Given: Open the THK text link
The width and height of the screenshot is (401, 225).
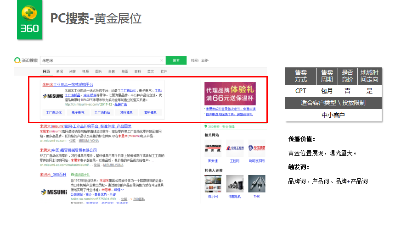Looking at the screenshot, I should 257,197.
